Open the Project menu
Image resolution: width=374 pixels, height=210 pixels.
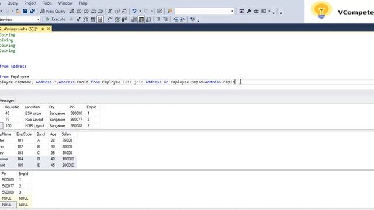(x=30, y=3)
